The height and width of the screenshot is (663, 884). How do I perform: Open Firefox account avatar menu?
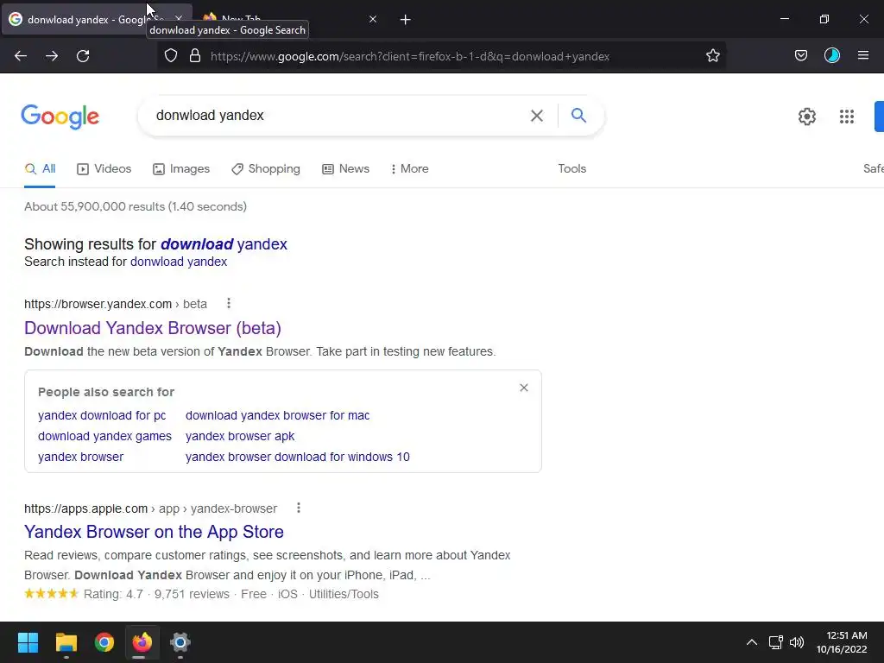point(831,56)
